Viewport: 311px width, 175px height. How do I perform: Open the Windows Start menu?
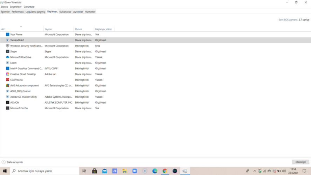(5, 171)
